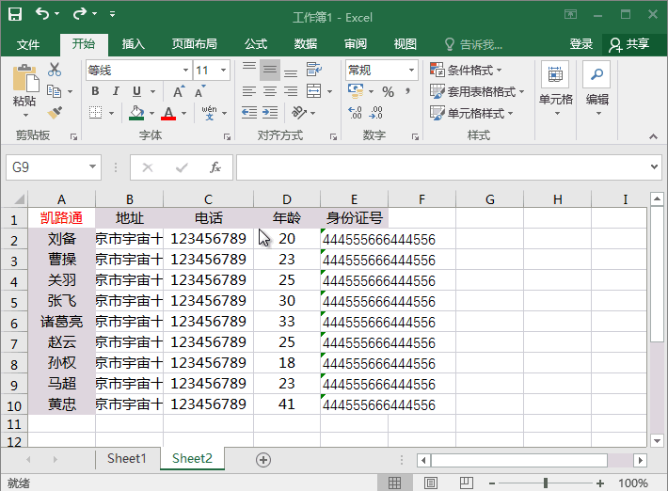Screen dimensions: 668x491
Task: Select cell D2 containing 20
Action: [287, 240]
